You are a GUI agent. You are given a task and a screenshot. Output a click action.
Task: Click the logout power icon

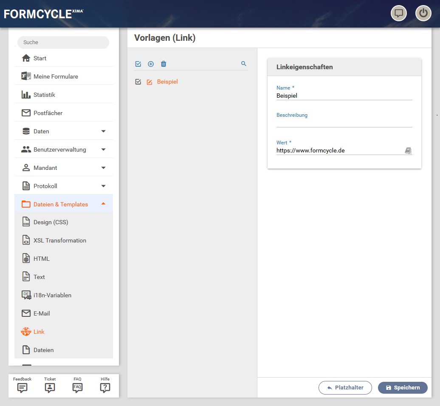[x=423, y=13]
